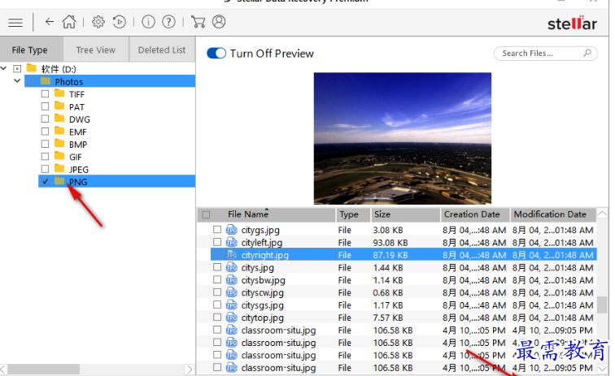Collapse the drive D tree chevron

pos(3,68)
